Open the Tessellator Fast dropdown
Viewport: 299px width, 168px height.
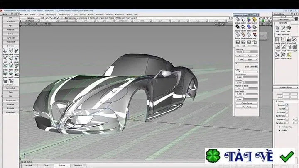[x=250, y=56]
